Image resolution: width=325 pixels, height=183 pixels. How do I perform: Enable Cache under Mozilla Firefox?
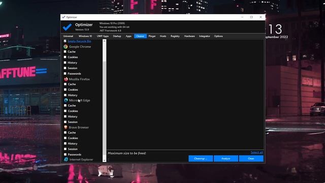65,84
